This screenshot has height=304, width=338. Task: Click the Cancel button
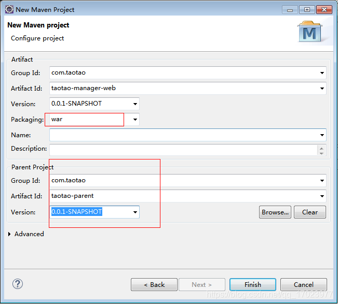tap(304, 285)
